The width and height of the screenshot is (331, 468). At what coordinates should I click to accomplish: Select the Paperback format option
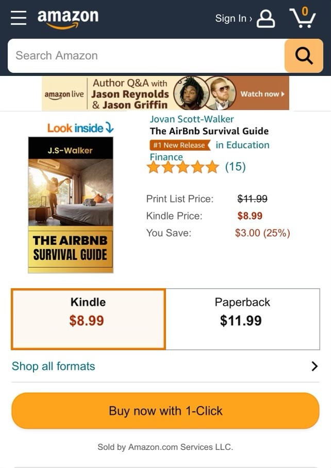click(242, 319)
